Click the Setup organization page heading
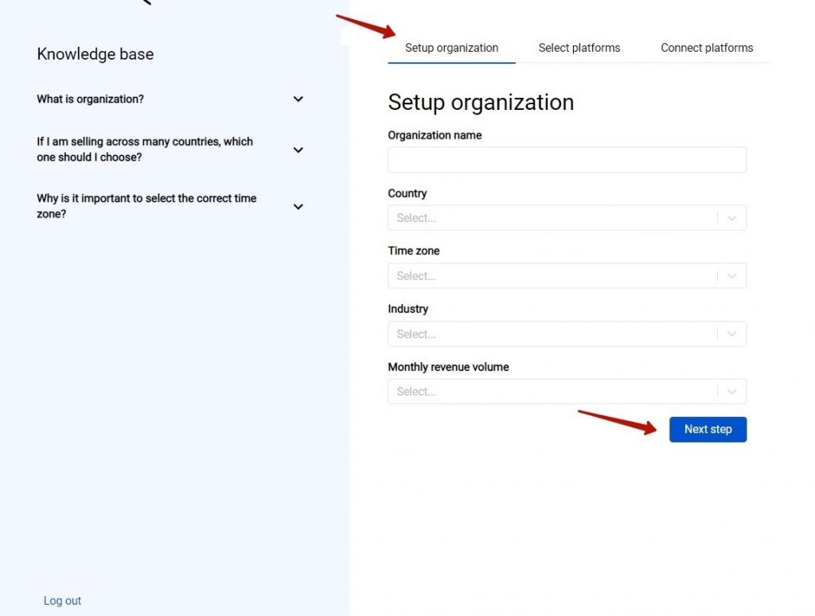Screen dimensions: 815x616 pyautogui.click(x=481, y=103)
